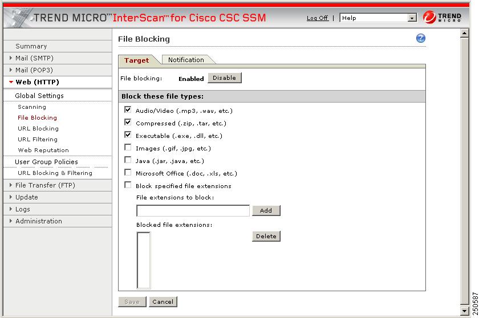Uncheck Executable (.exe, .dll) checkbox
479x318 pixels.
[x=128, y=135]
